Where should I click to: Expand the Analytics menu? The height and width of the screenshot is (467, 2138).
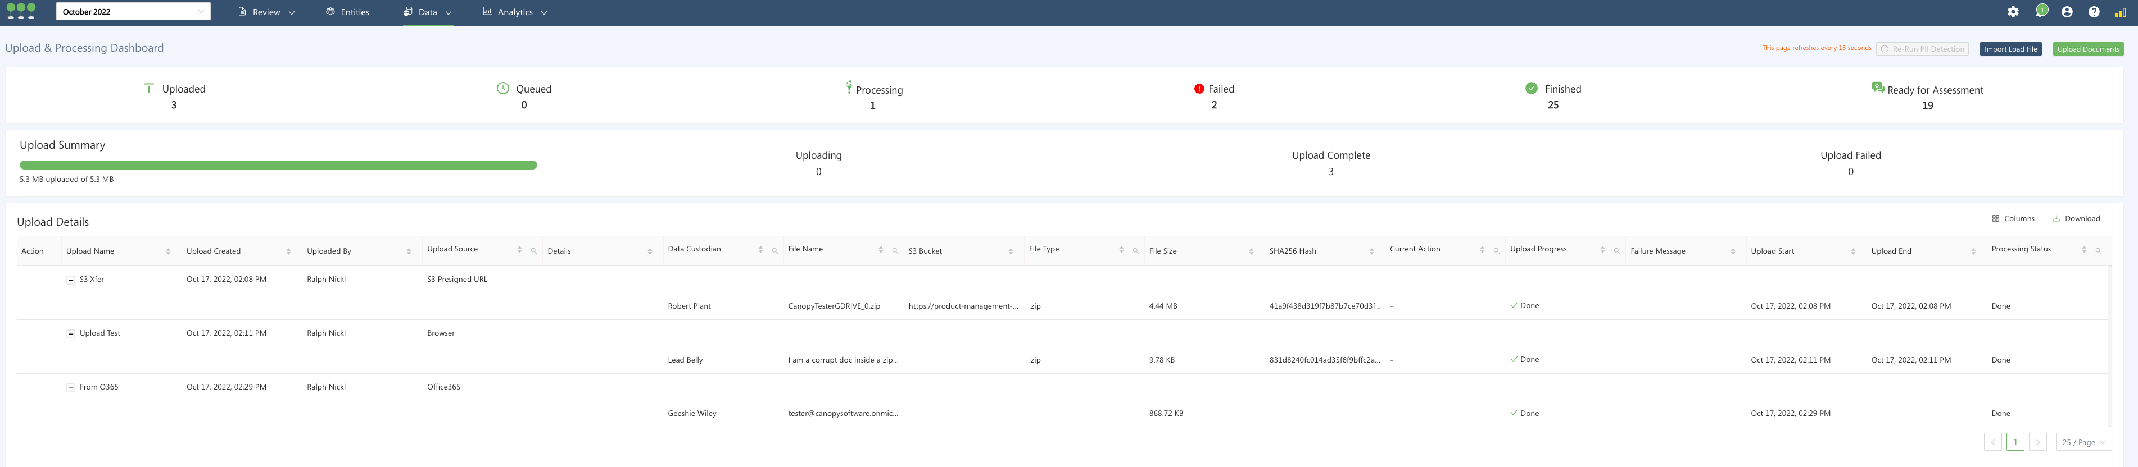tap(515, 12)
